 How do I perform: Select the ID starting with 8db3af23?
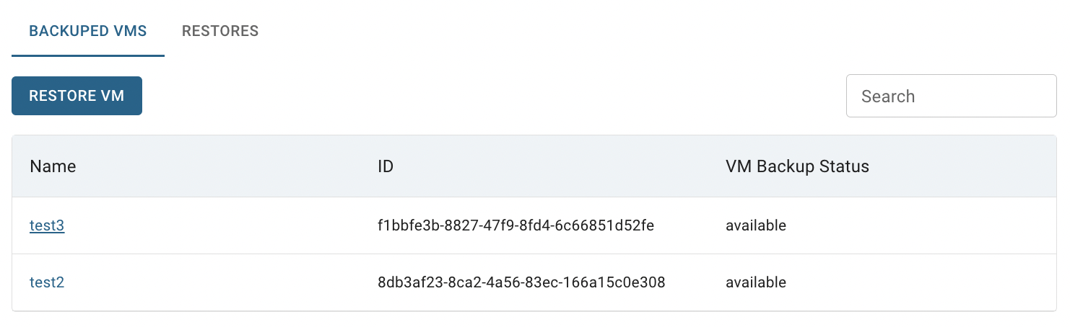point(521,282)
